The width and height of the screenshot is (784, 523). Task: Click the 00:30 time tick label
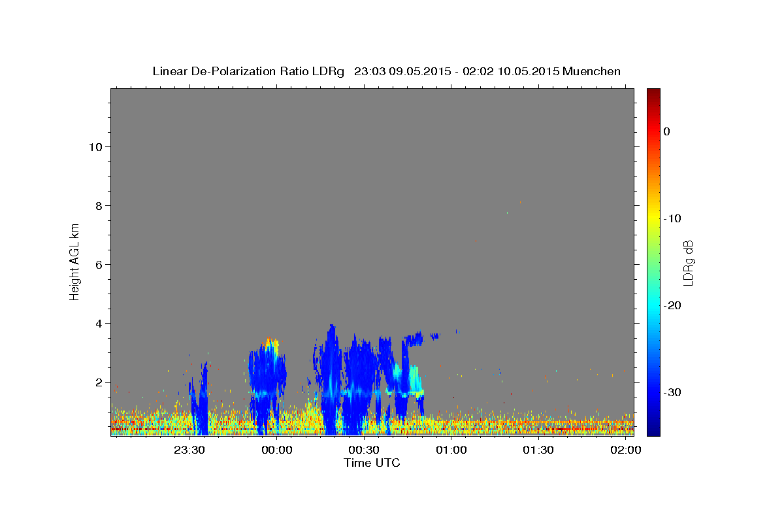tap(364, 450)
